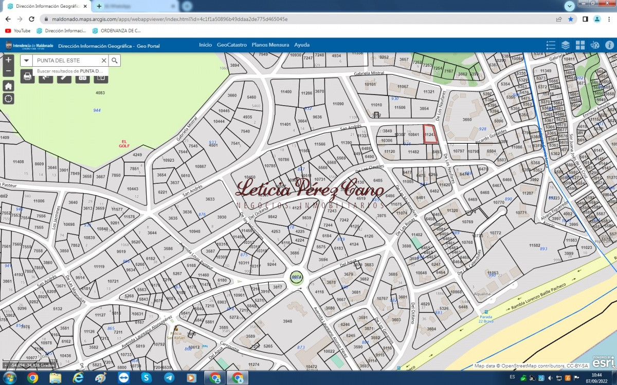Open Chrome from the taskbar
Viewport: 617px width, 385px height.
coord(32,378)
